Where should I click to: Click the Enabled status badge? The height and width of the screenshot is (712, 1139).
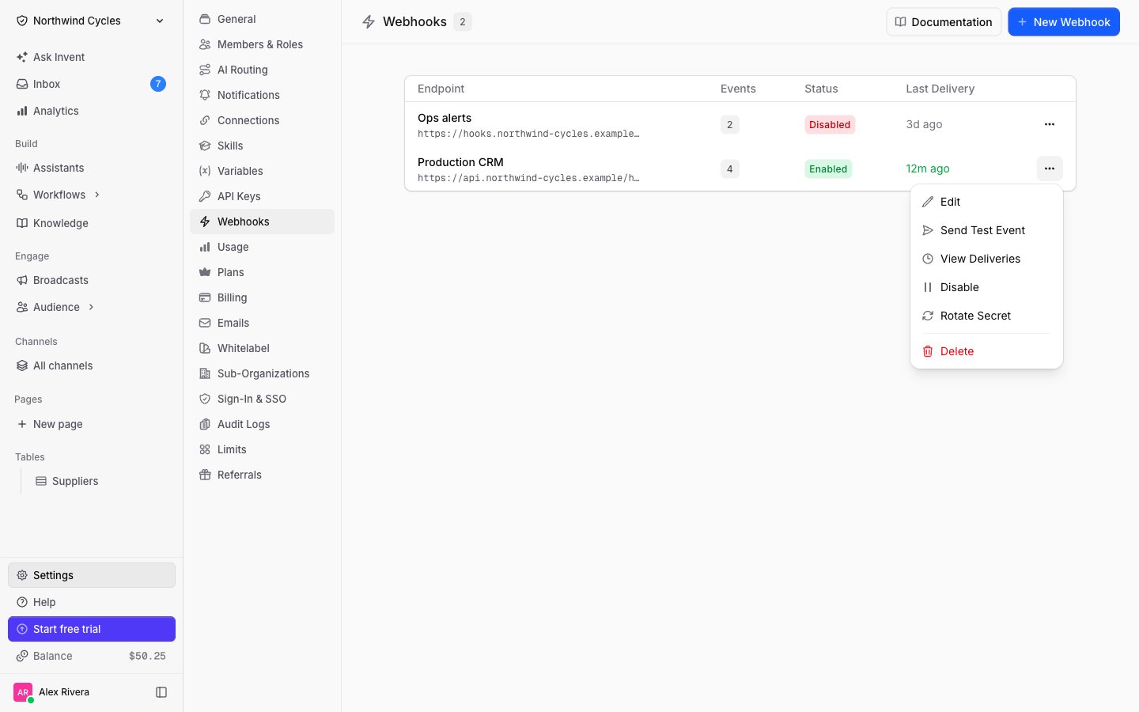pos(828,169)
